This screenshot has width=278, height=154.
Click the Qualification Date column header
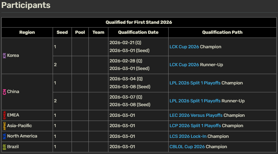pos(138,32)
